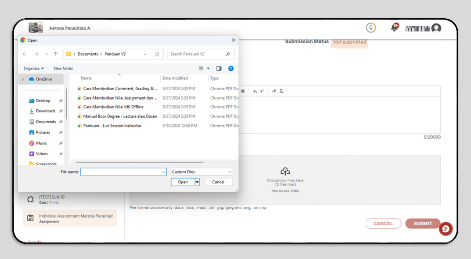The height and width of the screenshot is (259, 471).
Task: Toggle the preview pane icon
Action: (x=219, y=68)
